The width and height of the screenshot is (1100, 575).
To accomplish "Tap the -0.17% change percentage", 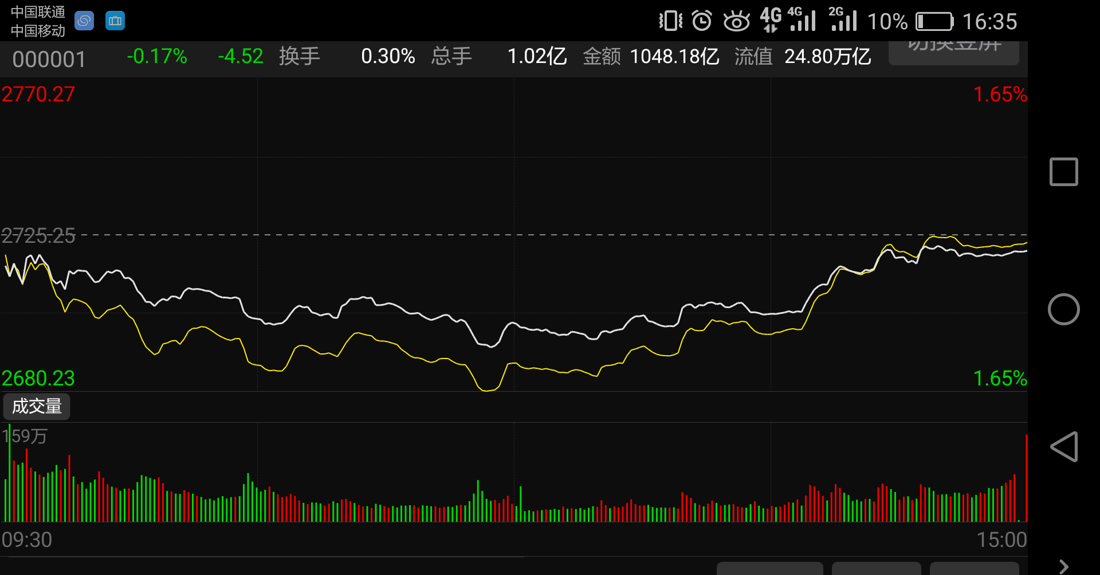I will click(157, 56).
